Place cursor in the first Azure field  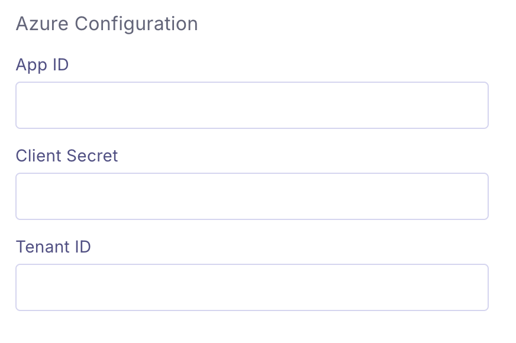[x=251, y=105]
